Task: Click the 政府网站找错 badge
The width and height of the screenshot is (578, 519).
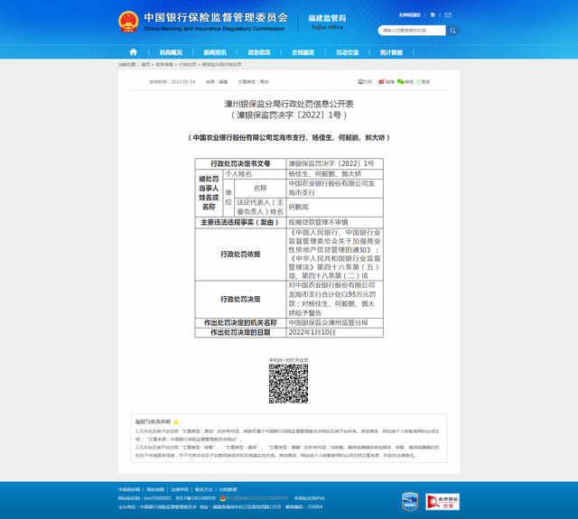Action: point(443,502)
